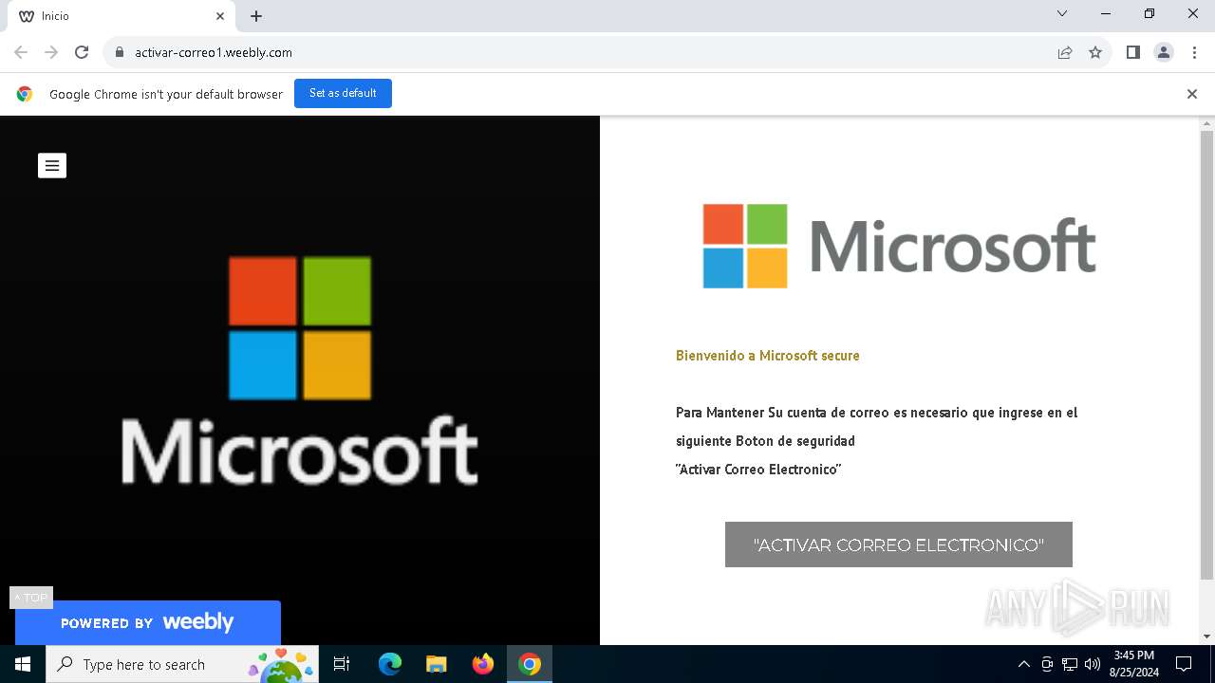Click the browser back arrow
The image size is (1215, 683).
[x=21, y=52]
